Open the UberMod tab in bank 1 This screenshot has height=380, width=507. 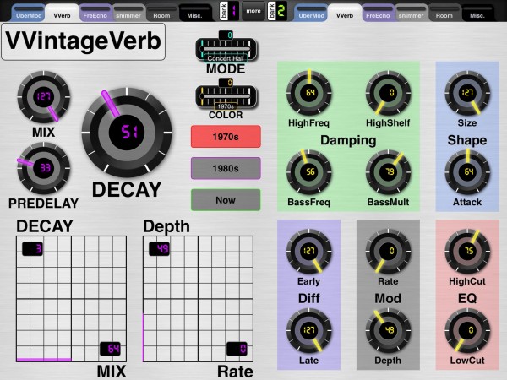29,14
